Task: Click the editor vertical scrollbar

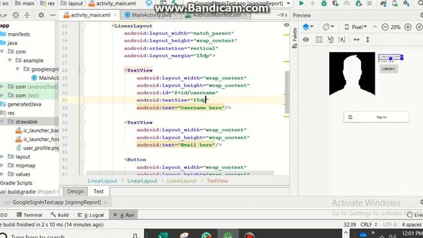Action: 287,93
